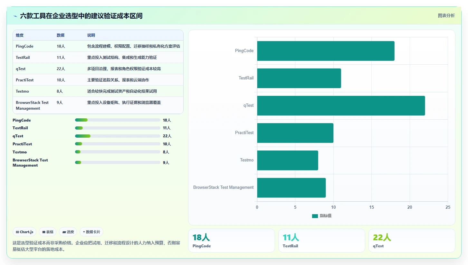Open the 18人 PingCode data card
The image size is (468, 265).
[x=232, y=241]
